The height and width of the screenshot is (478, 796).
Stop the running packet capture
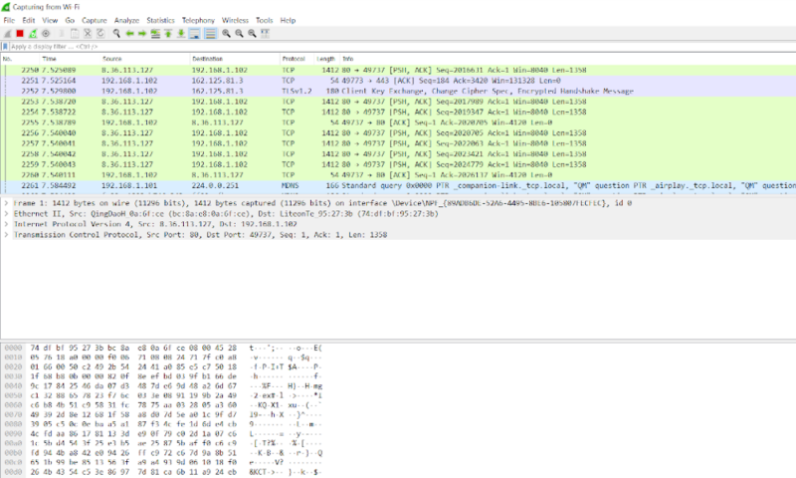point(20,34)
